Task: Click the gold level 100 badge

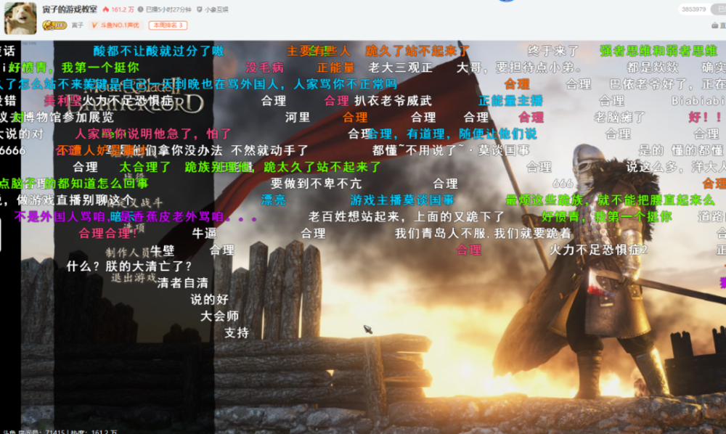Action: coord(54,25)
